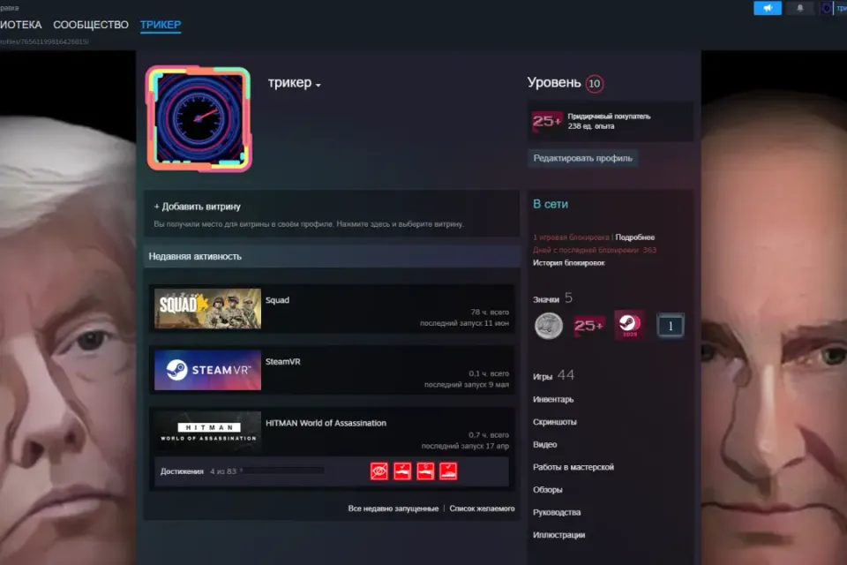Open Иллюстрации from the profile sidebar
The width and height of the screenshot is (847, 565).
559,535
